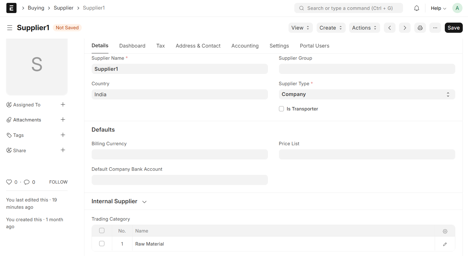Go to previous record with left arrow

389,28
